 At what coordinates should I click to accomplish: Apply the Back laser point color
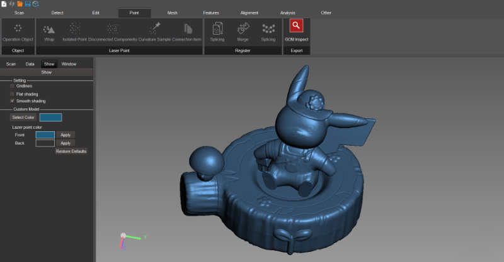tap(66, 143)
